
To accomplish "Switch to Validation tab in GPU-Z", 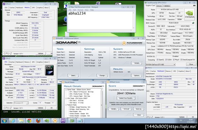I will point(167,6).
